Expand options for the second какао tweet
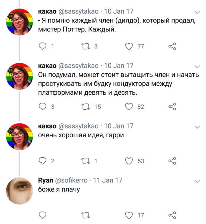This screenshot has height=224, width=206. coord(197,66)
